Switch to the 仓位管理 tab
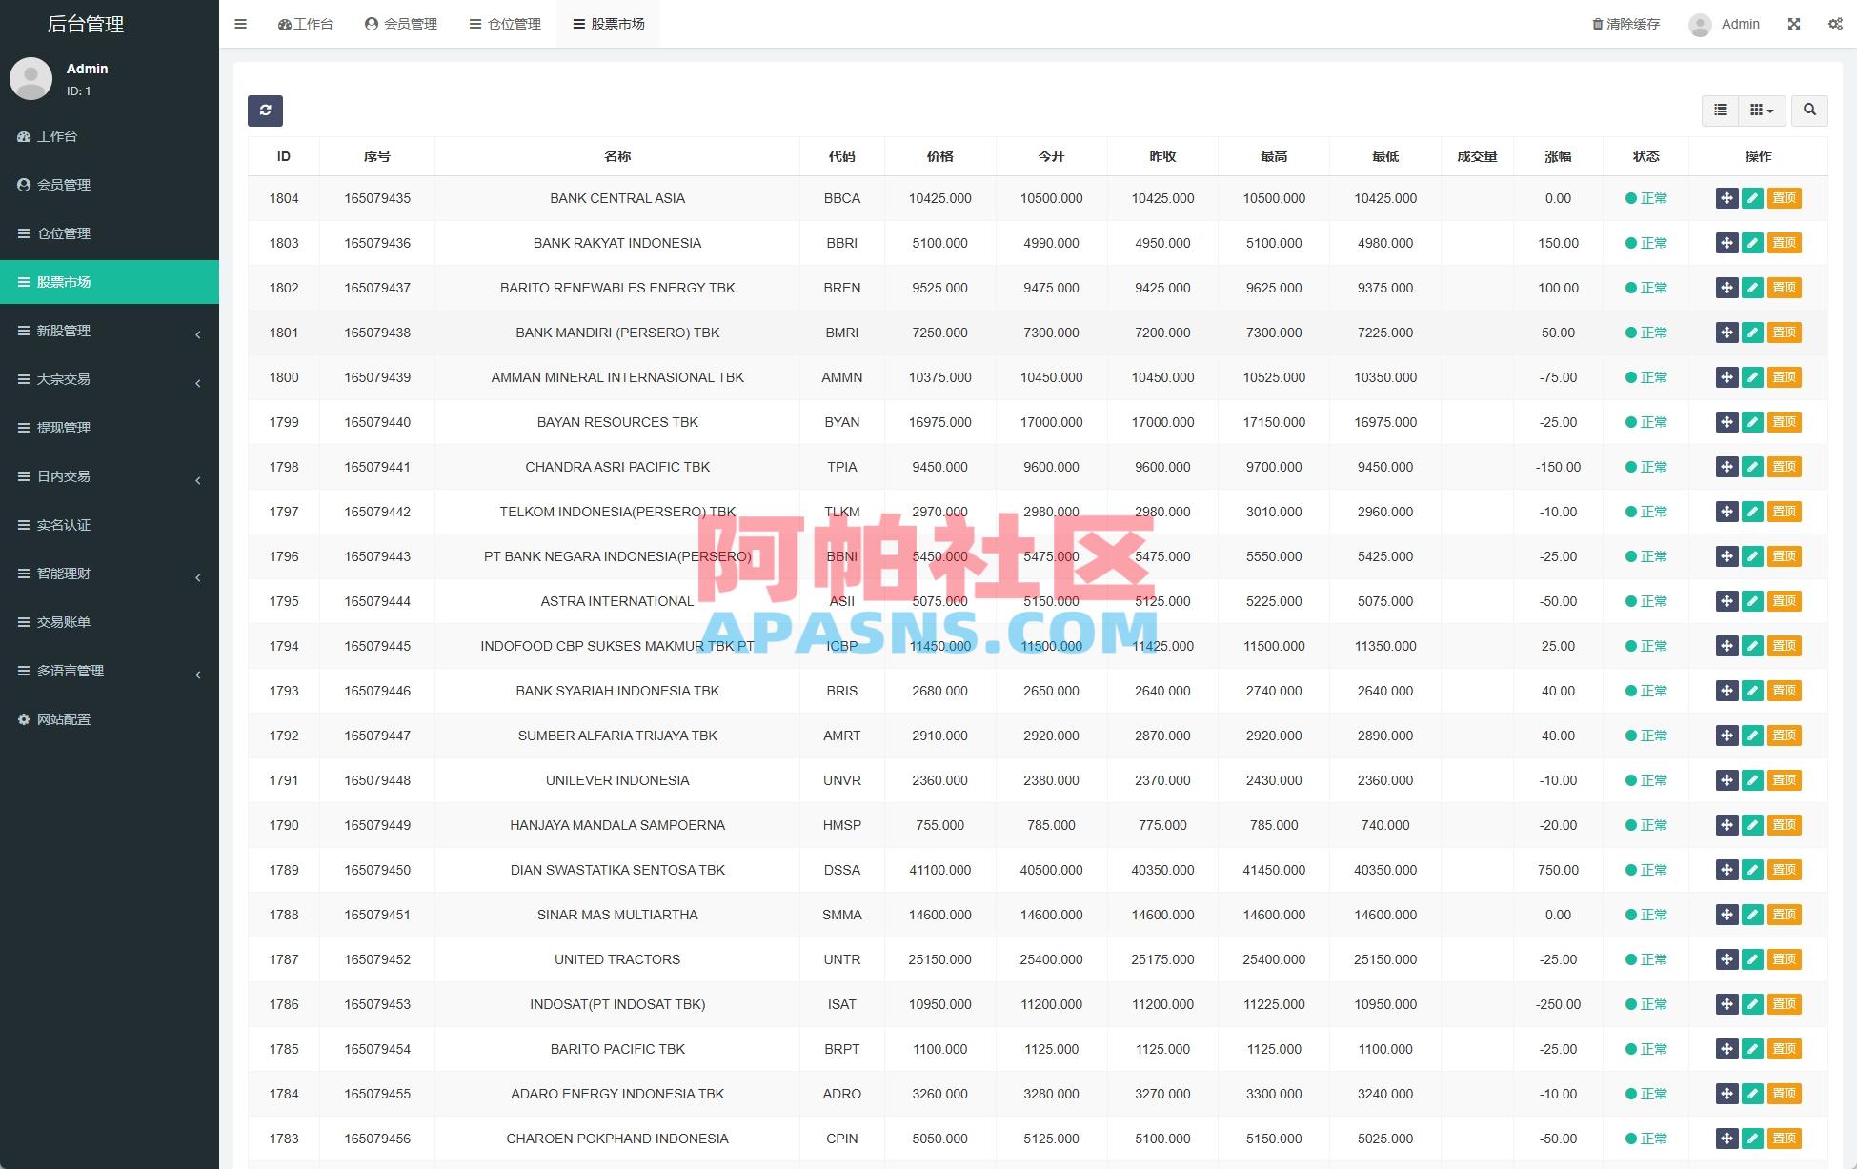 point(504,23)
